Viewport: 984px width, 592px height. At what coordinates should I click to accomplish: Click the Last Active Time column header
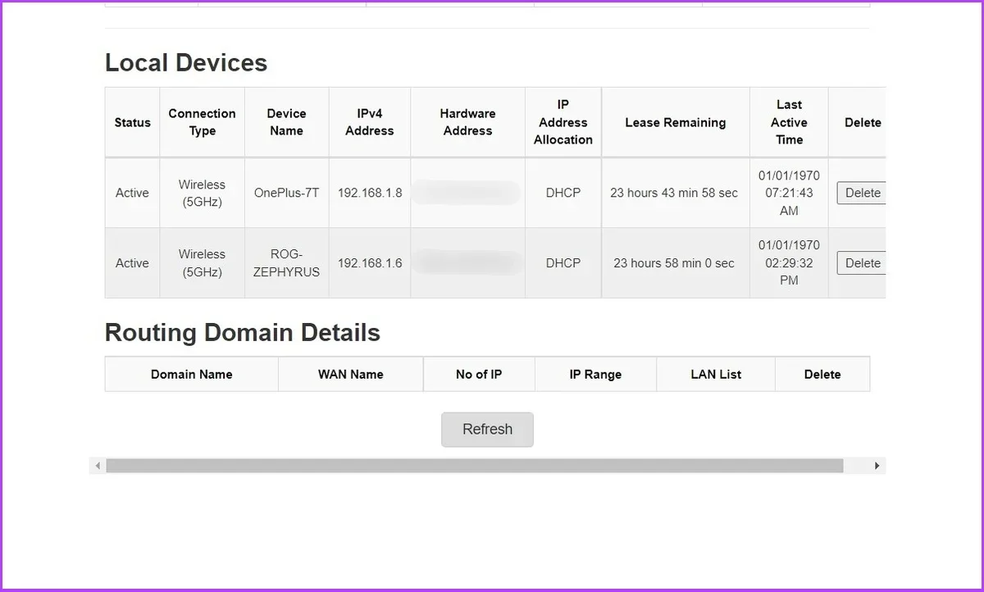[x=789, y=122]
